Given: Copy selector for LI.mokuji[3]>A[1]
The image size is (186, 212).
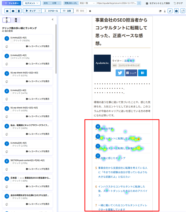Looking at the screenshot, I should (x=7, y=47).
